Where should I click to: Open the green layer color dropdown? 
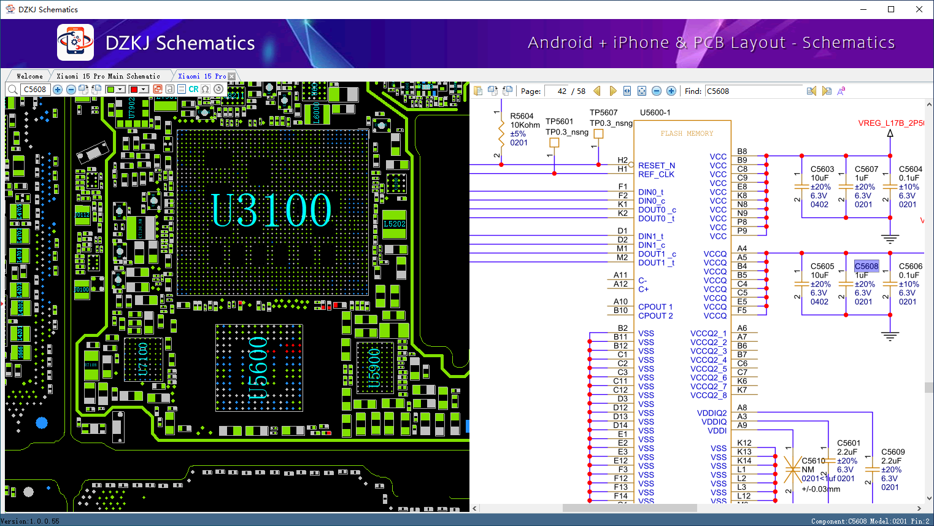tap(120, 90)
